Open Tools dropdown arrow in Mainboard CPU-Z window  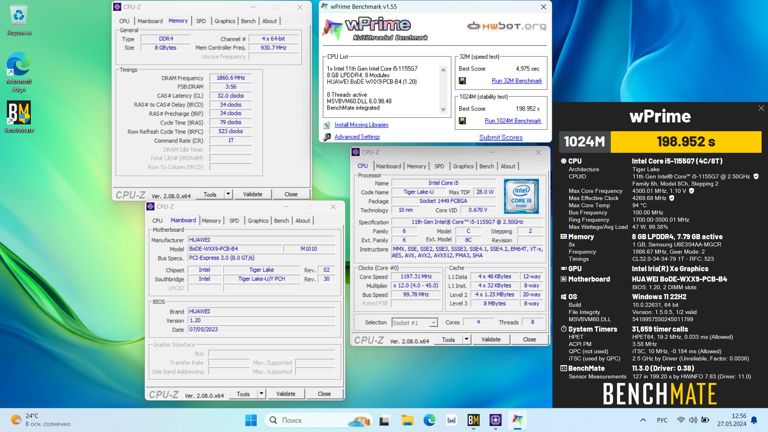click(x=261, y=394)
